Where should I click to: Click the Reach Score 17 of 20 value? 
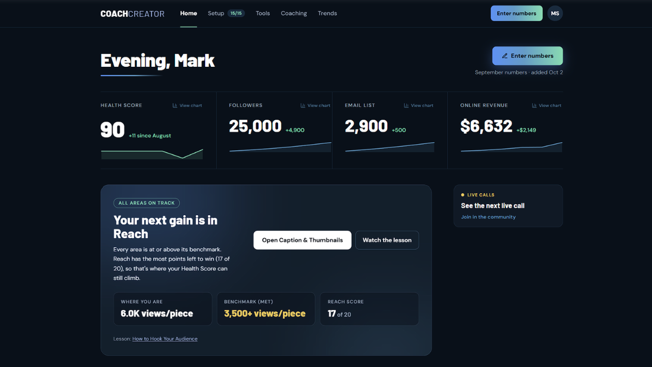pyautogui.click(x=339, y=314)
